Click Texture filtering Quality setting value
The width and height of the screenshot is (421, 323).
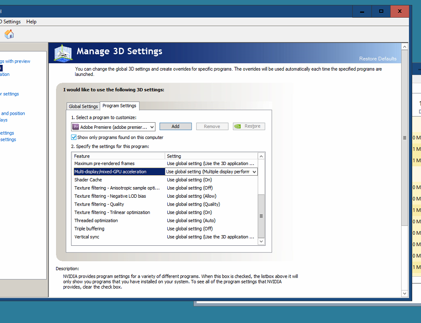193,204
